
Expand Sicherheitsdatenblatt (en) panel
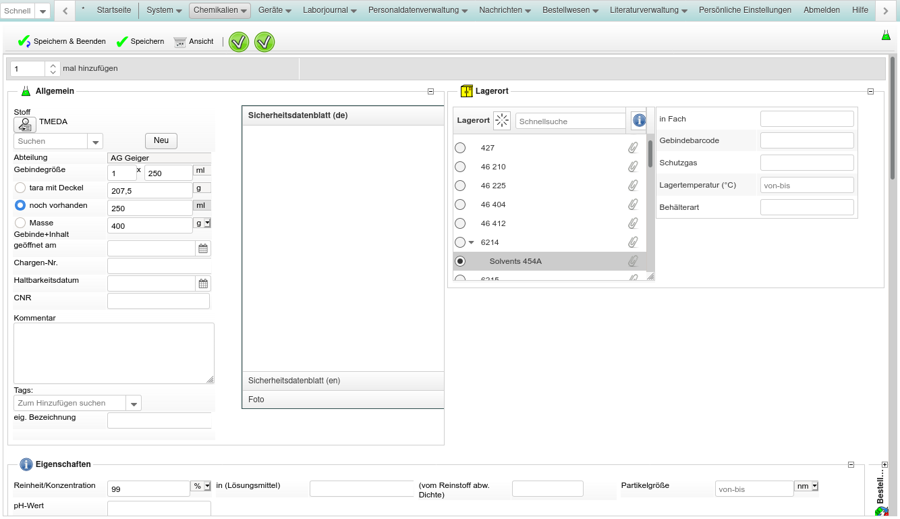(343, 381)
